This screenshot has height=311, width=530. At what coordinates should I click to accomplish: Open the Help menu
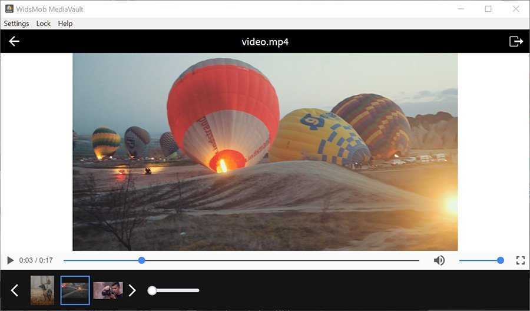pyautogui.click(x=65, y=24)
